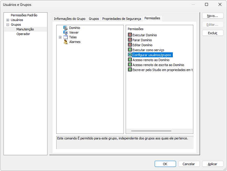
Task: Click the red Editar Domínio permission icon
Action: tap(130, 45)
